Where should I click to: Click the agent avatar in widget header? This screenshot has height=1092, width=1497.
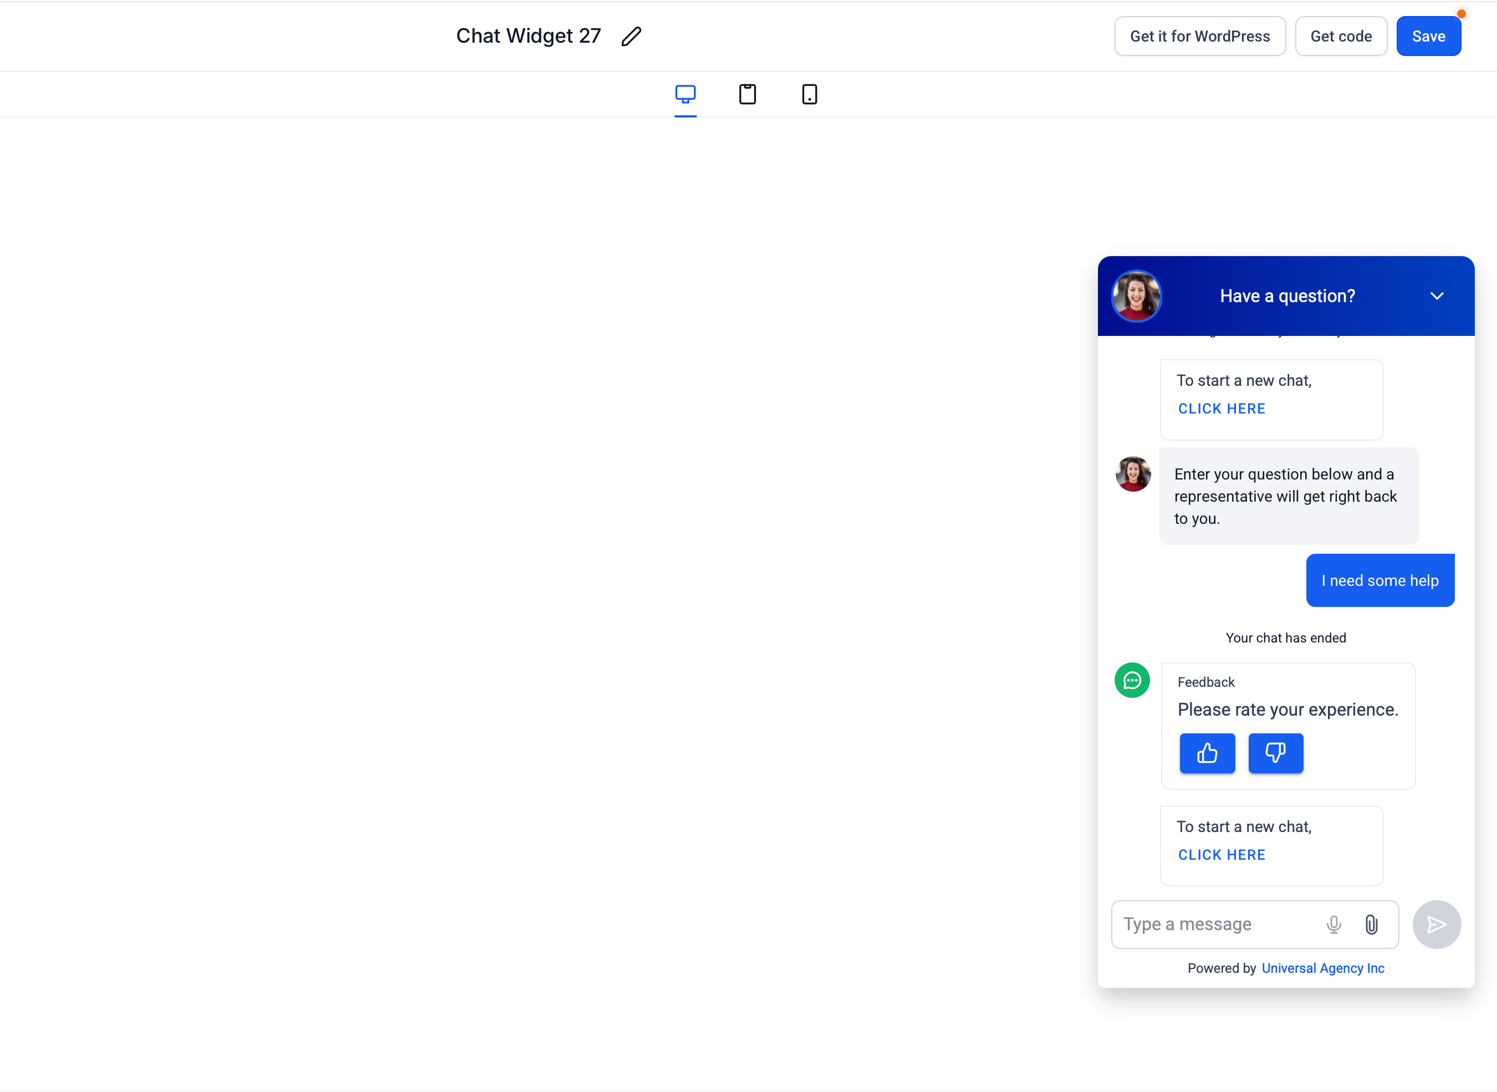(1137, 296)
